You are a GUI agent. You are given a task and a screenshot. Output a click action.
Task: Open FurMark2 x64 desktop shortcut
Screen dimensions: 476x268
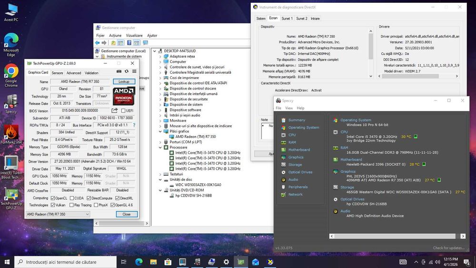pyautogui.click(x=11, y=135)
